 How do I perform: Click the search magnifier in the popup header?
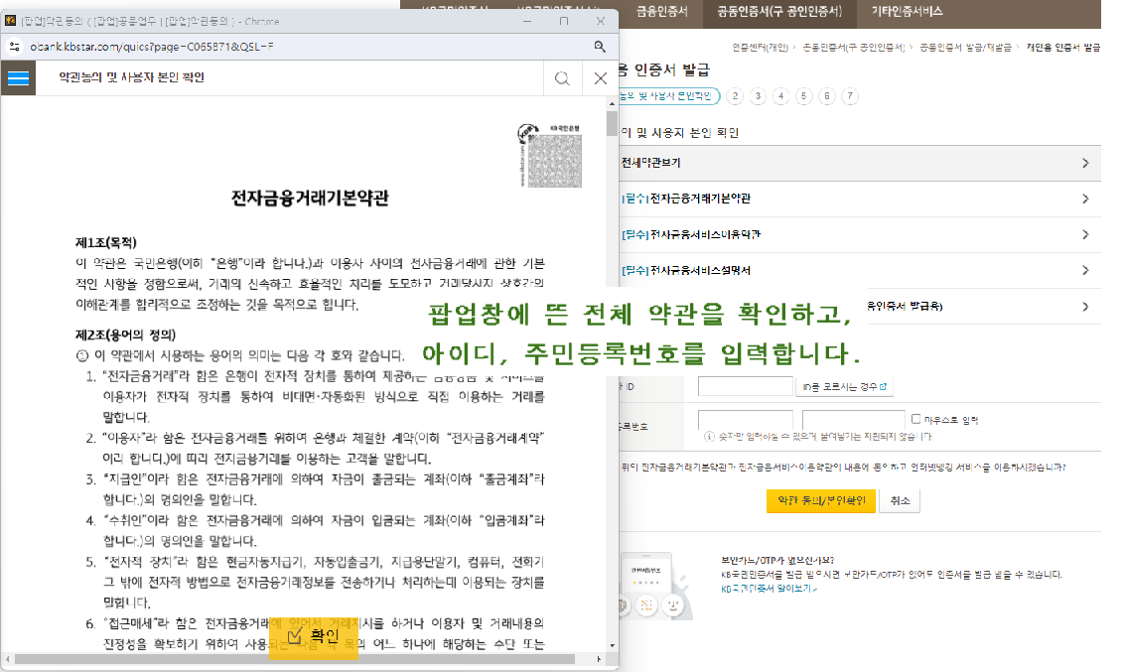562,77
